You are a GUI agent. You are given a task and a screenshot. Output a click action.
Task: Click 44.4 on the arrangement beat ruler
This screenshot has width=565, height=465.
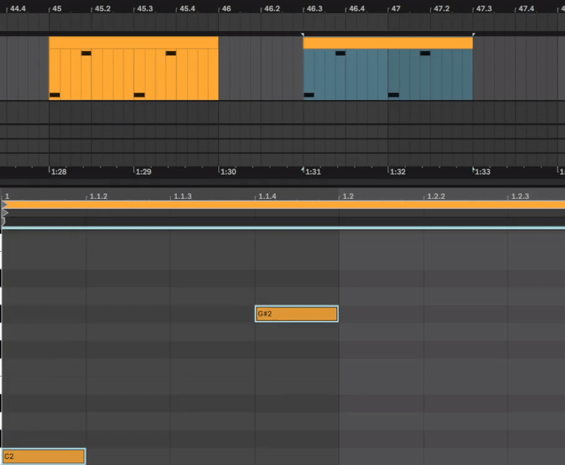tap(18, 8)
